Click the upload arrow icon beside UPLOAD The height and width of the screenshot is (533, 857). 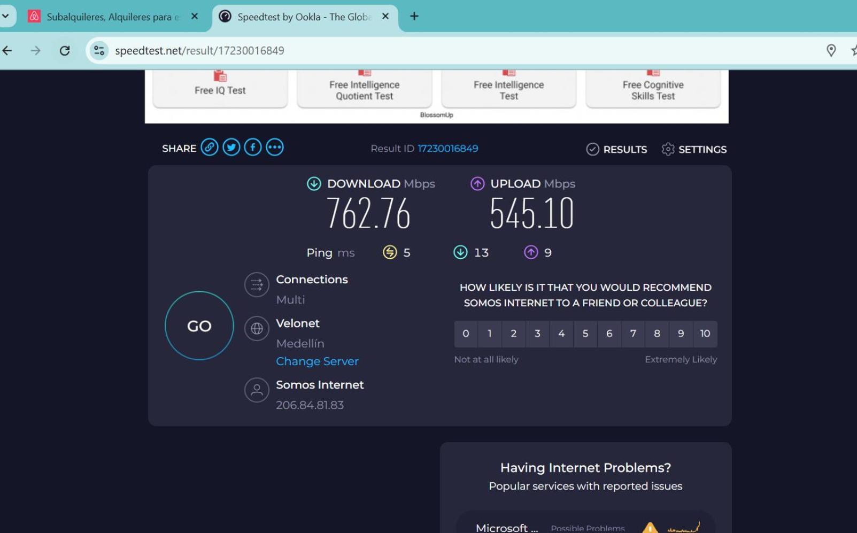point(477,184)
